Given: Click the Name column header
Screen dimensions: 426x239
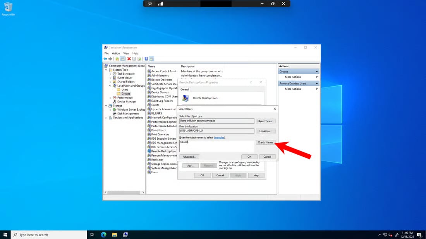Looking at the screenshot, I should [163, 67].
